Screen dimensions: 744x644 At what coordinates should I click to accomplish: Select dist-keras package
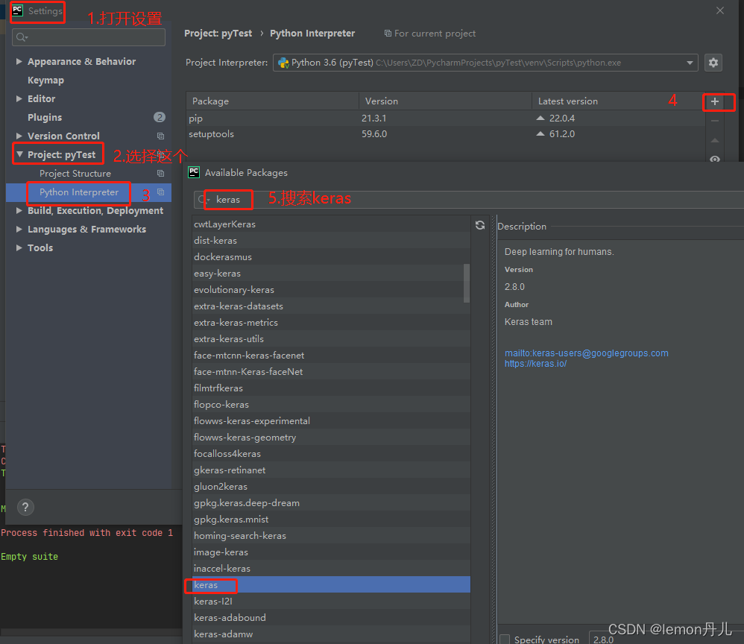331,241
